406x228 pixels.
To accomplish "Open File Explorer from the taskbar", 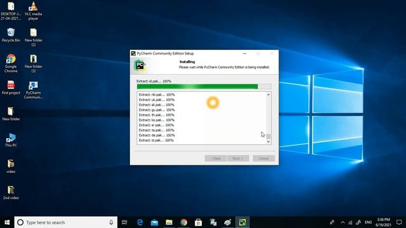I will pyautogui.click(x=169, y=222).
